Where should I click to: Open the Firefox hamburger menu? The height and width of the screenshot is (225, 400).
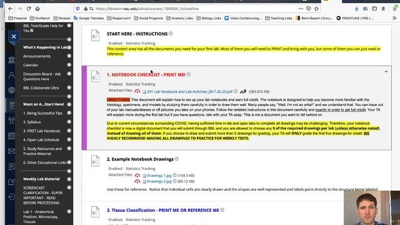point(394,9)
